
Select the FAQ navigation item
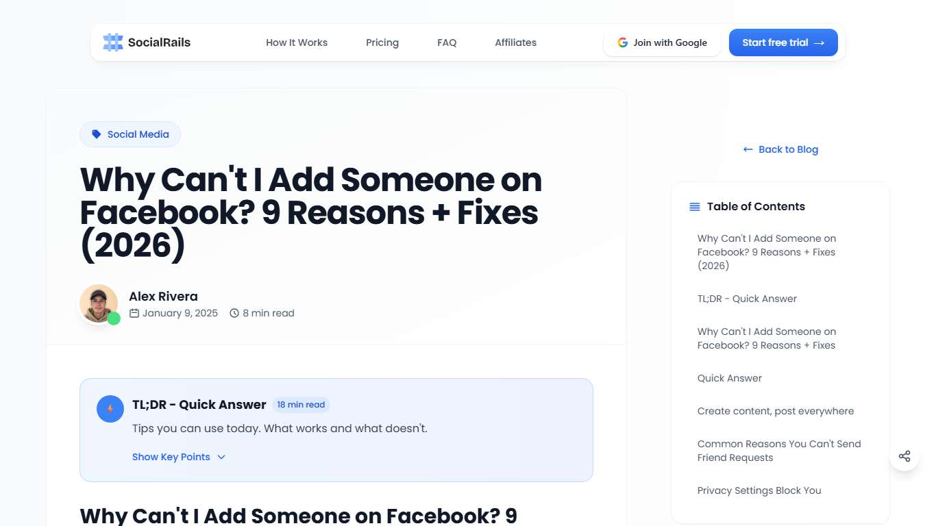pyautogui.click(x=446, y=42)
